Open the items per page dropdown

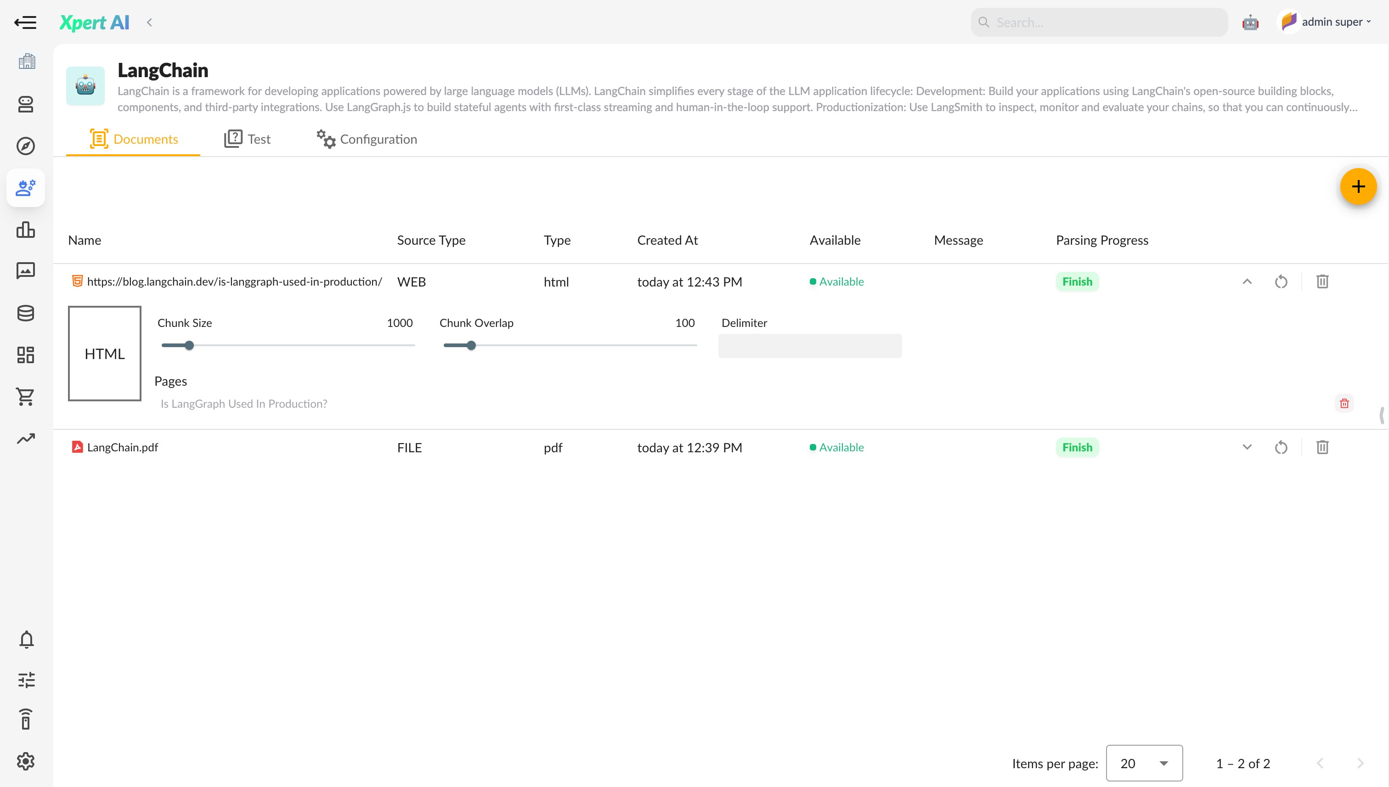(1144, 763)
